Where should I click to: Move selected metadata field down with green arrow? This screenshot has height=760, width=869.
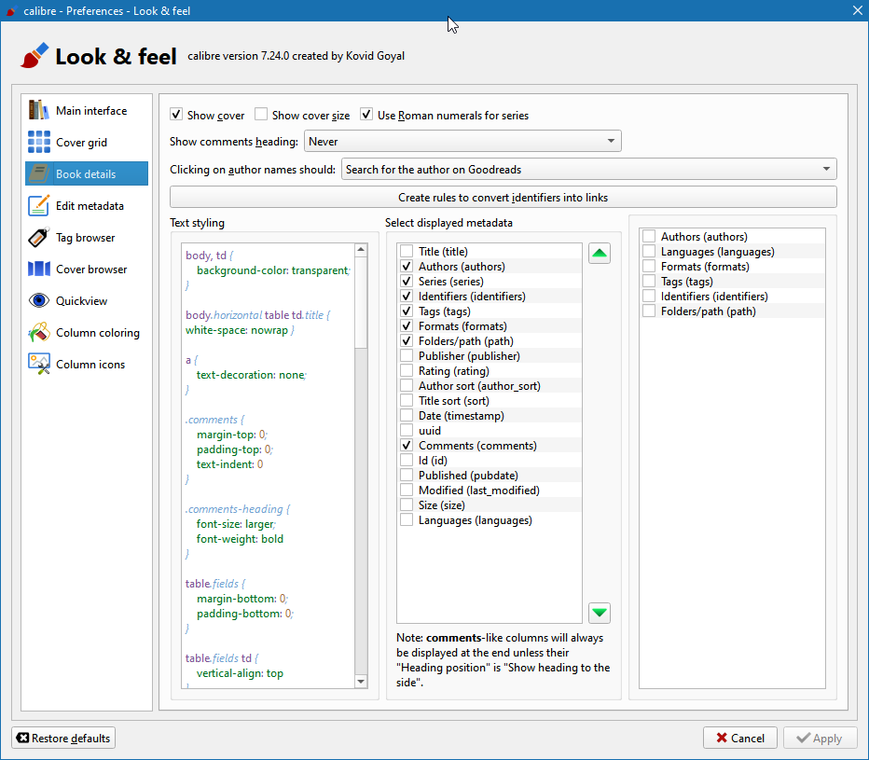600,613
